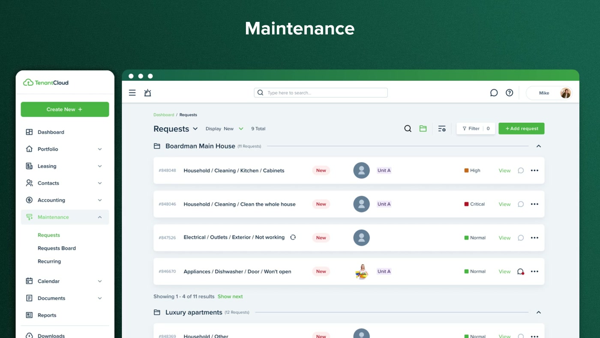View the Dishwasher Door request
Screen dimensions: 600x338
click(504, 272)
